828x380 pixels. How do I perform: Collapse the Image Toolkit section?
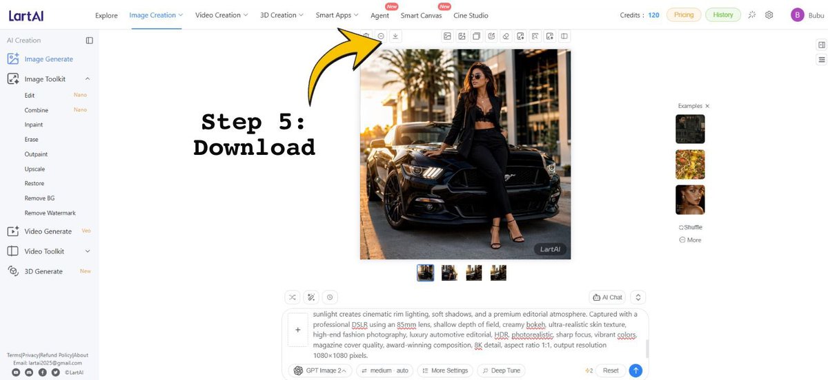click(88, 79)
